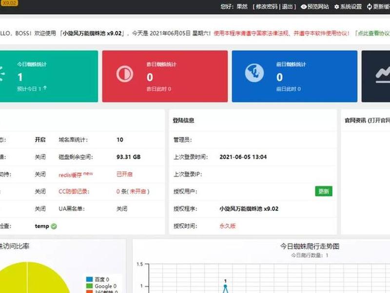Screen dimensions: 390x293
Task: Click the 360蜘蛛 orange legend swatch
Action: point(90,292)
